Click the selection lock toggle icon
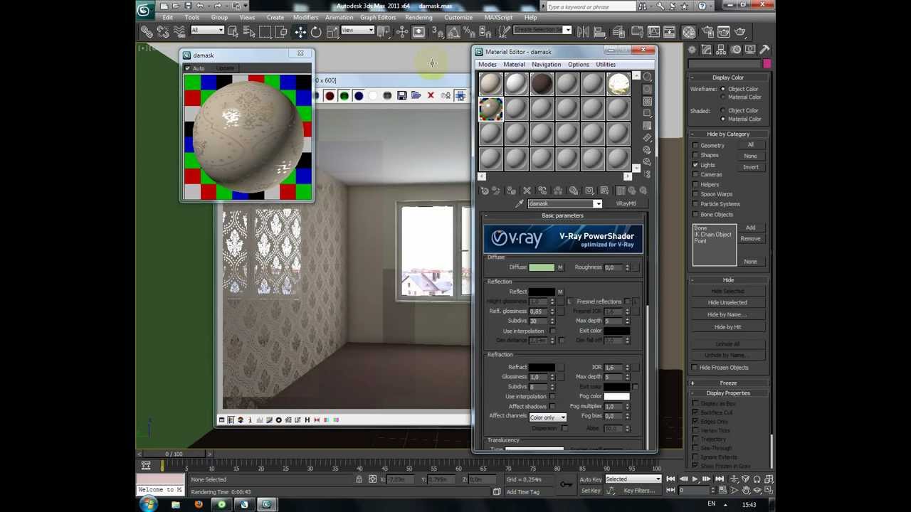The height and width of the screenshot is (512, 911). click(359, 479)
